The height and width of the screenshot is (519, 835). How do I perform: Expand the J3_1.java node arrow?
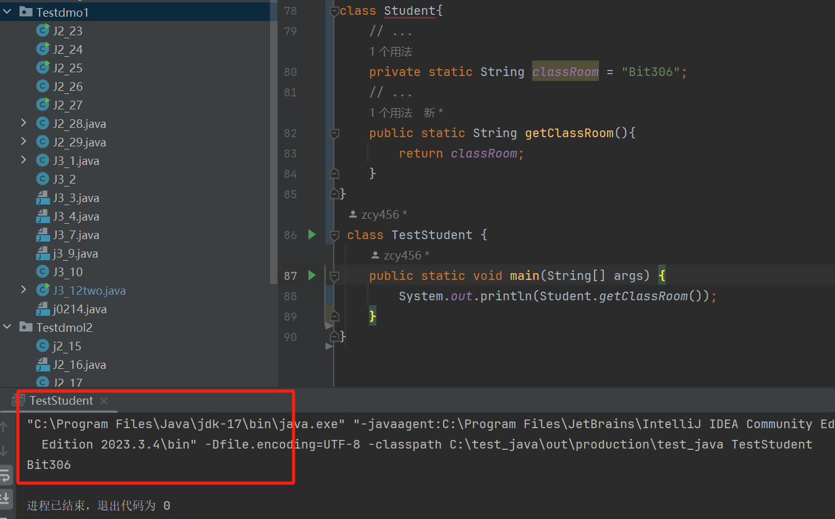(x=23, y=160)
